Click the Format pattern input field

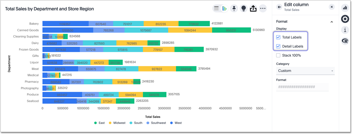pyautogui.click(x=302, y=87)
